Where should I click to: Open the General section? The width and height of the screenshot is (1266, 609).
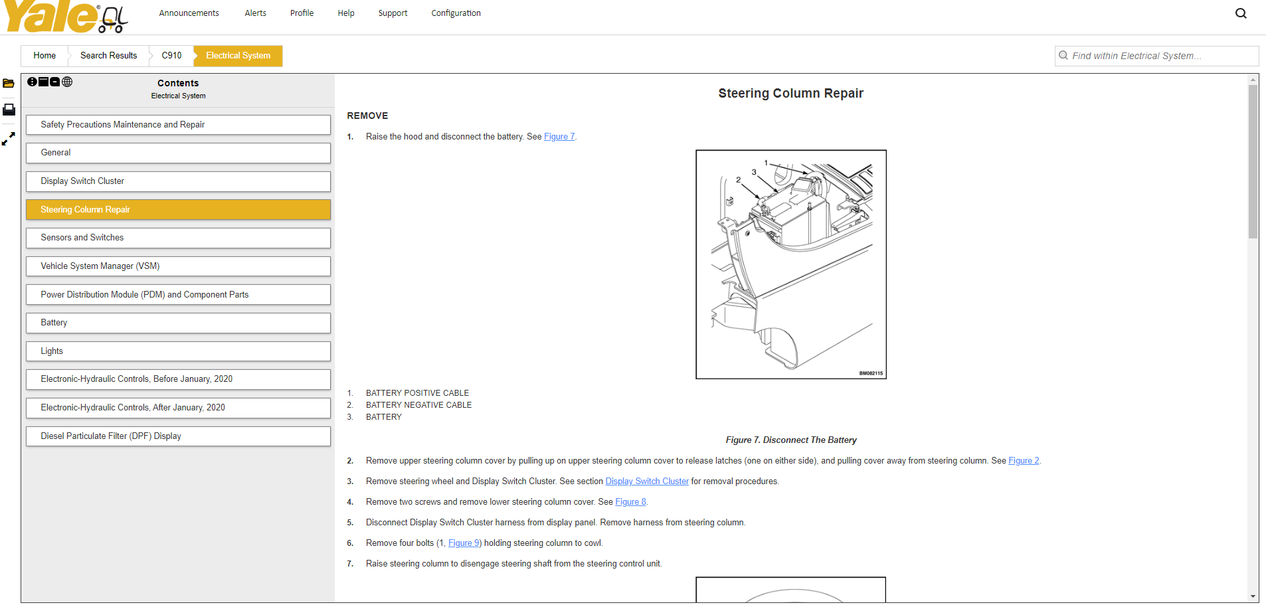178,153
